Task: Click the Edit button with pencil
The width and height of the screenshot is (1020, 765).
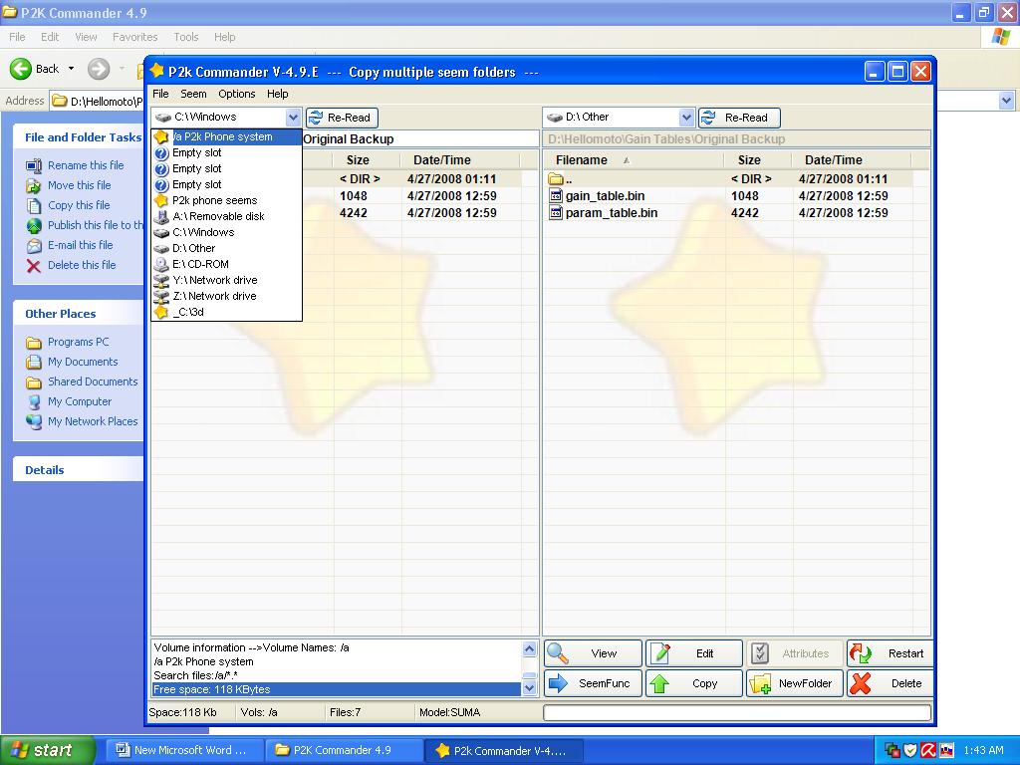Action: click(x=693, y=653)
